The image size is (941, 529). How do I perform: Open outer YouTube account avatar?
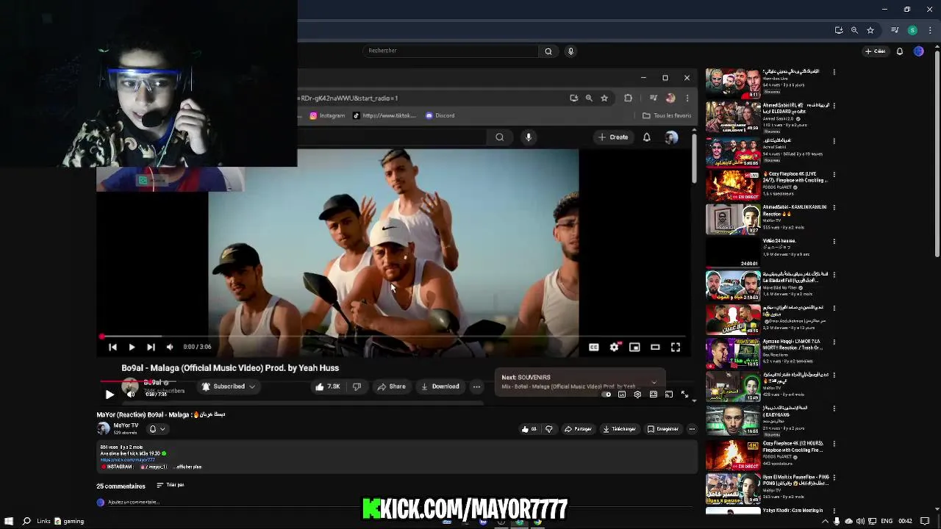pos(919,51)
